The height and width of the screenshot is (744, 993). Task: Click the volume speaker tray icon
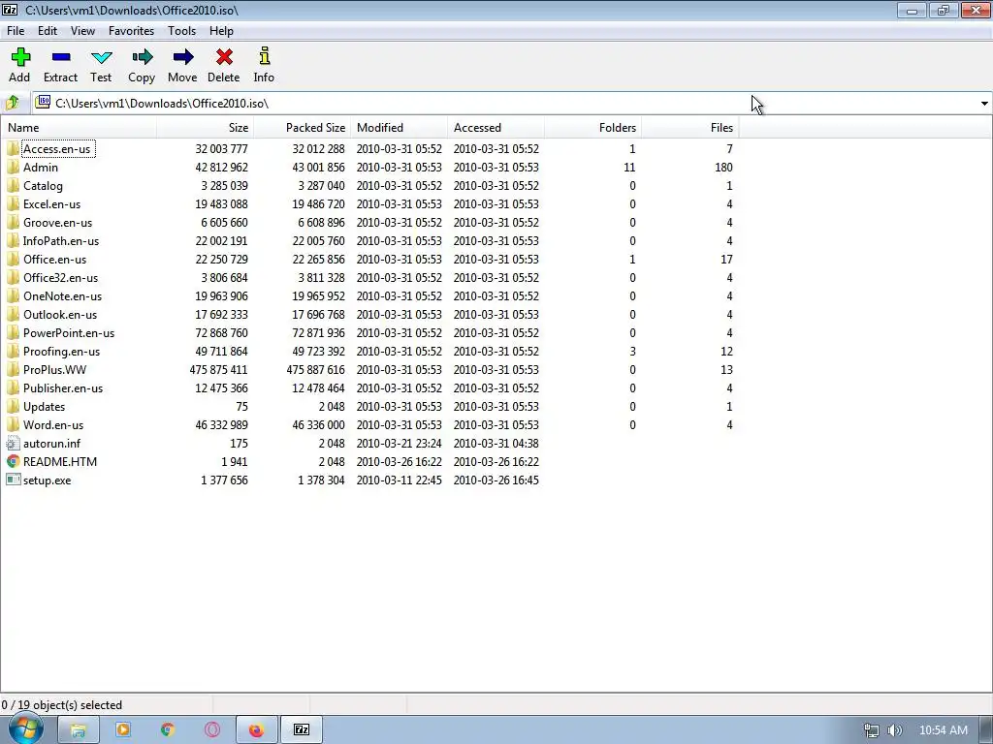coord(894,730)
